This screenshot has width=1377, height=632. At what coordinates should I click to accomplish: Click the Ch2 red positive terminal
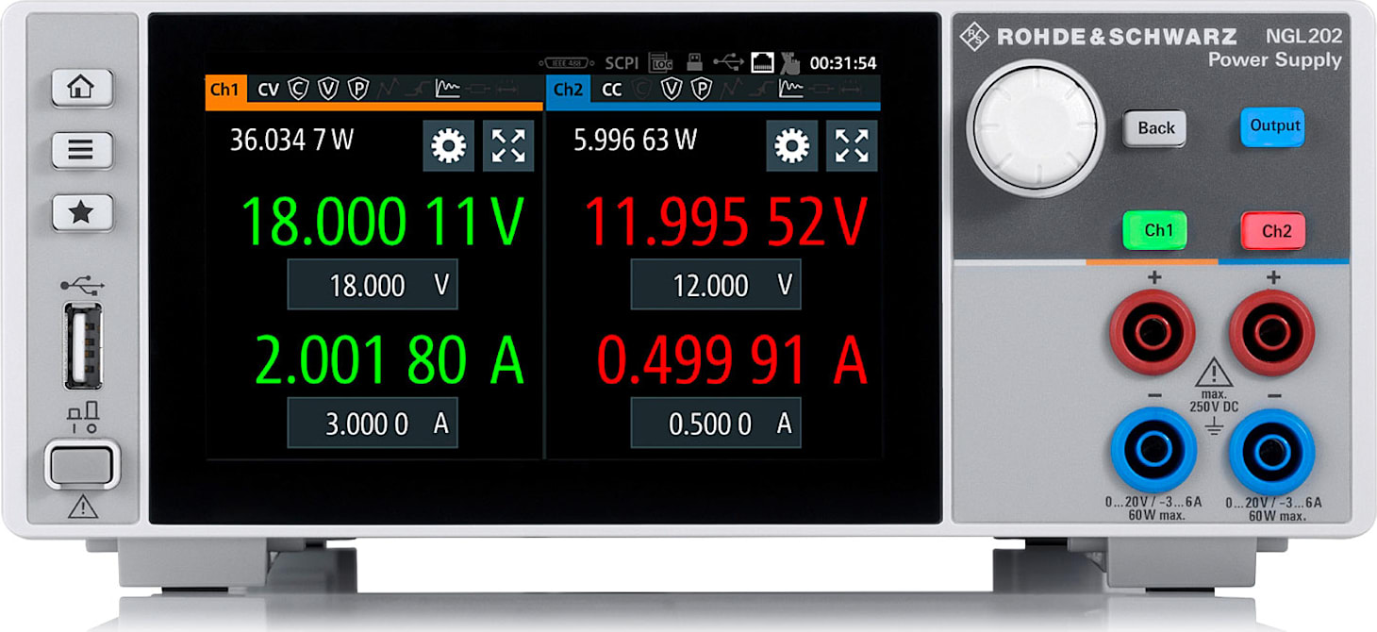point(1271,332)
